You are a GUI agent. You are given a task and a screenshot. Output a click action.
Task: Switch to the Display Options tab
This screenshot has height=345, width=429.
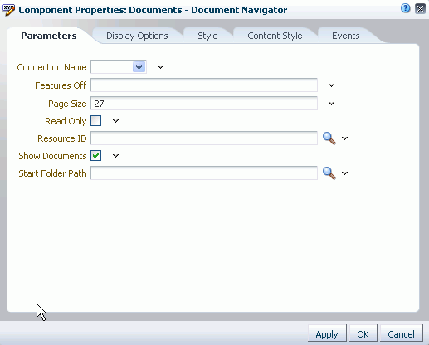(x=137, y=36)
